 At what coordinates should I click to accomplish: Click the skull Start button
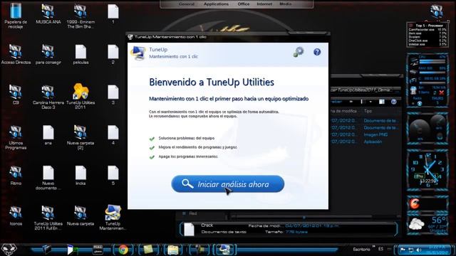(x=9, y=250)
